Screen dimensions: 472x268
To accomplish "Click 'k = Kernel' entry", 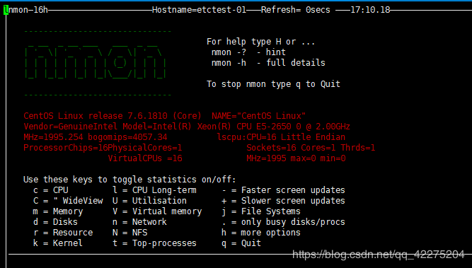I will pyautogui.click(x=58, y=243).
